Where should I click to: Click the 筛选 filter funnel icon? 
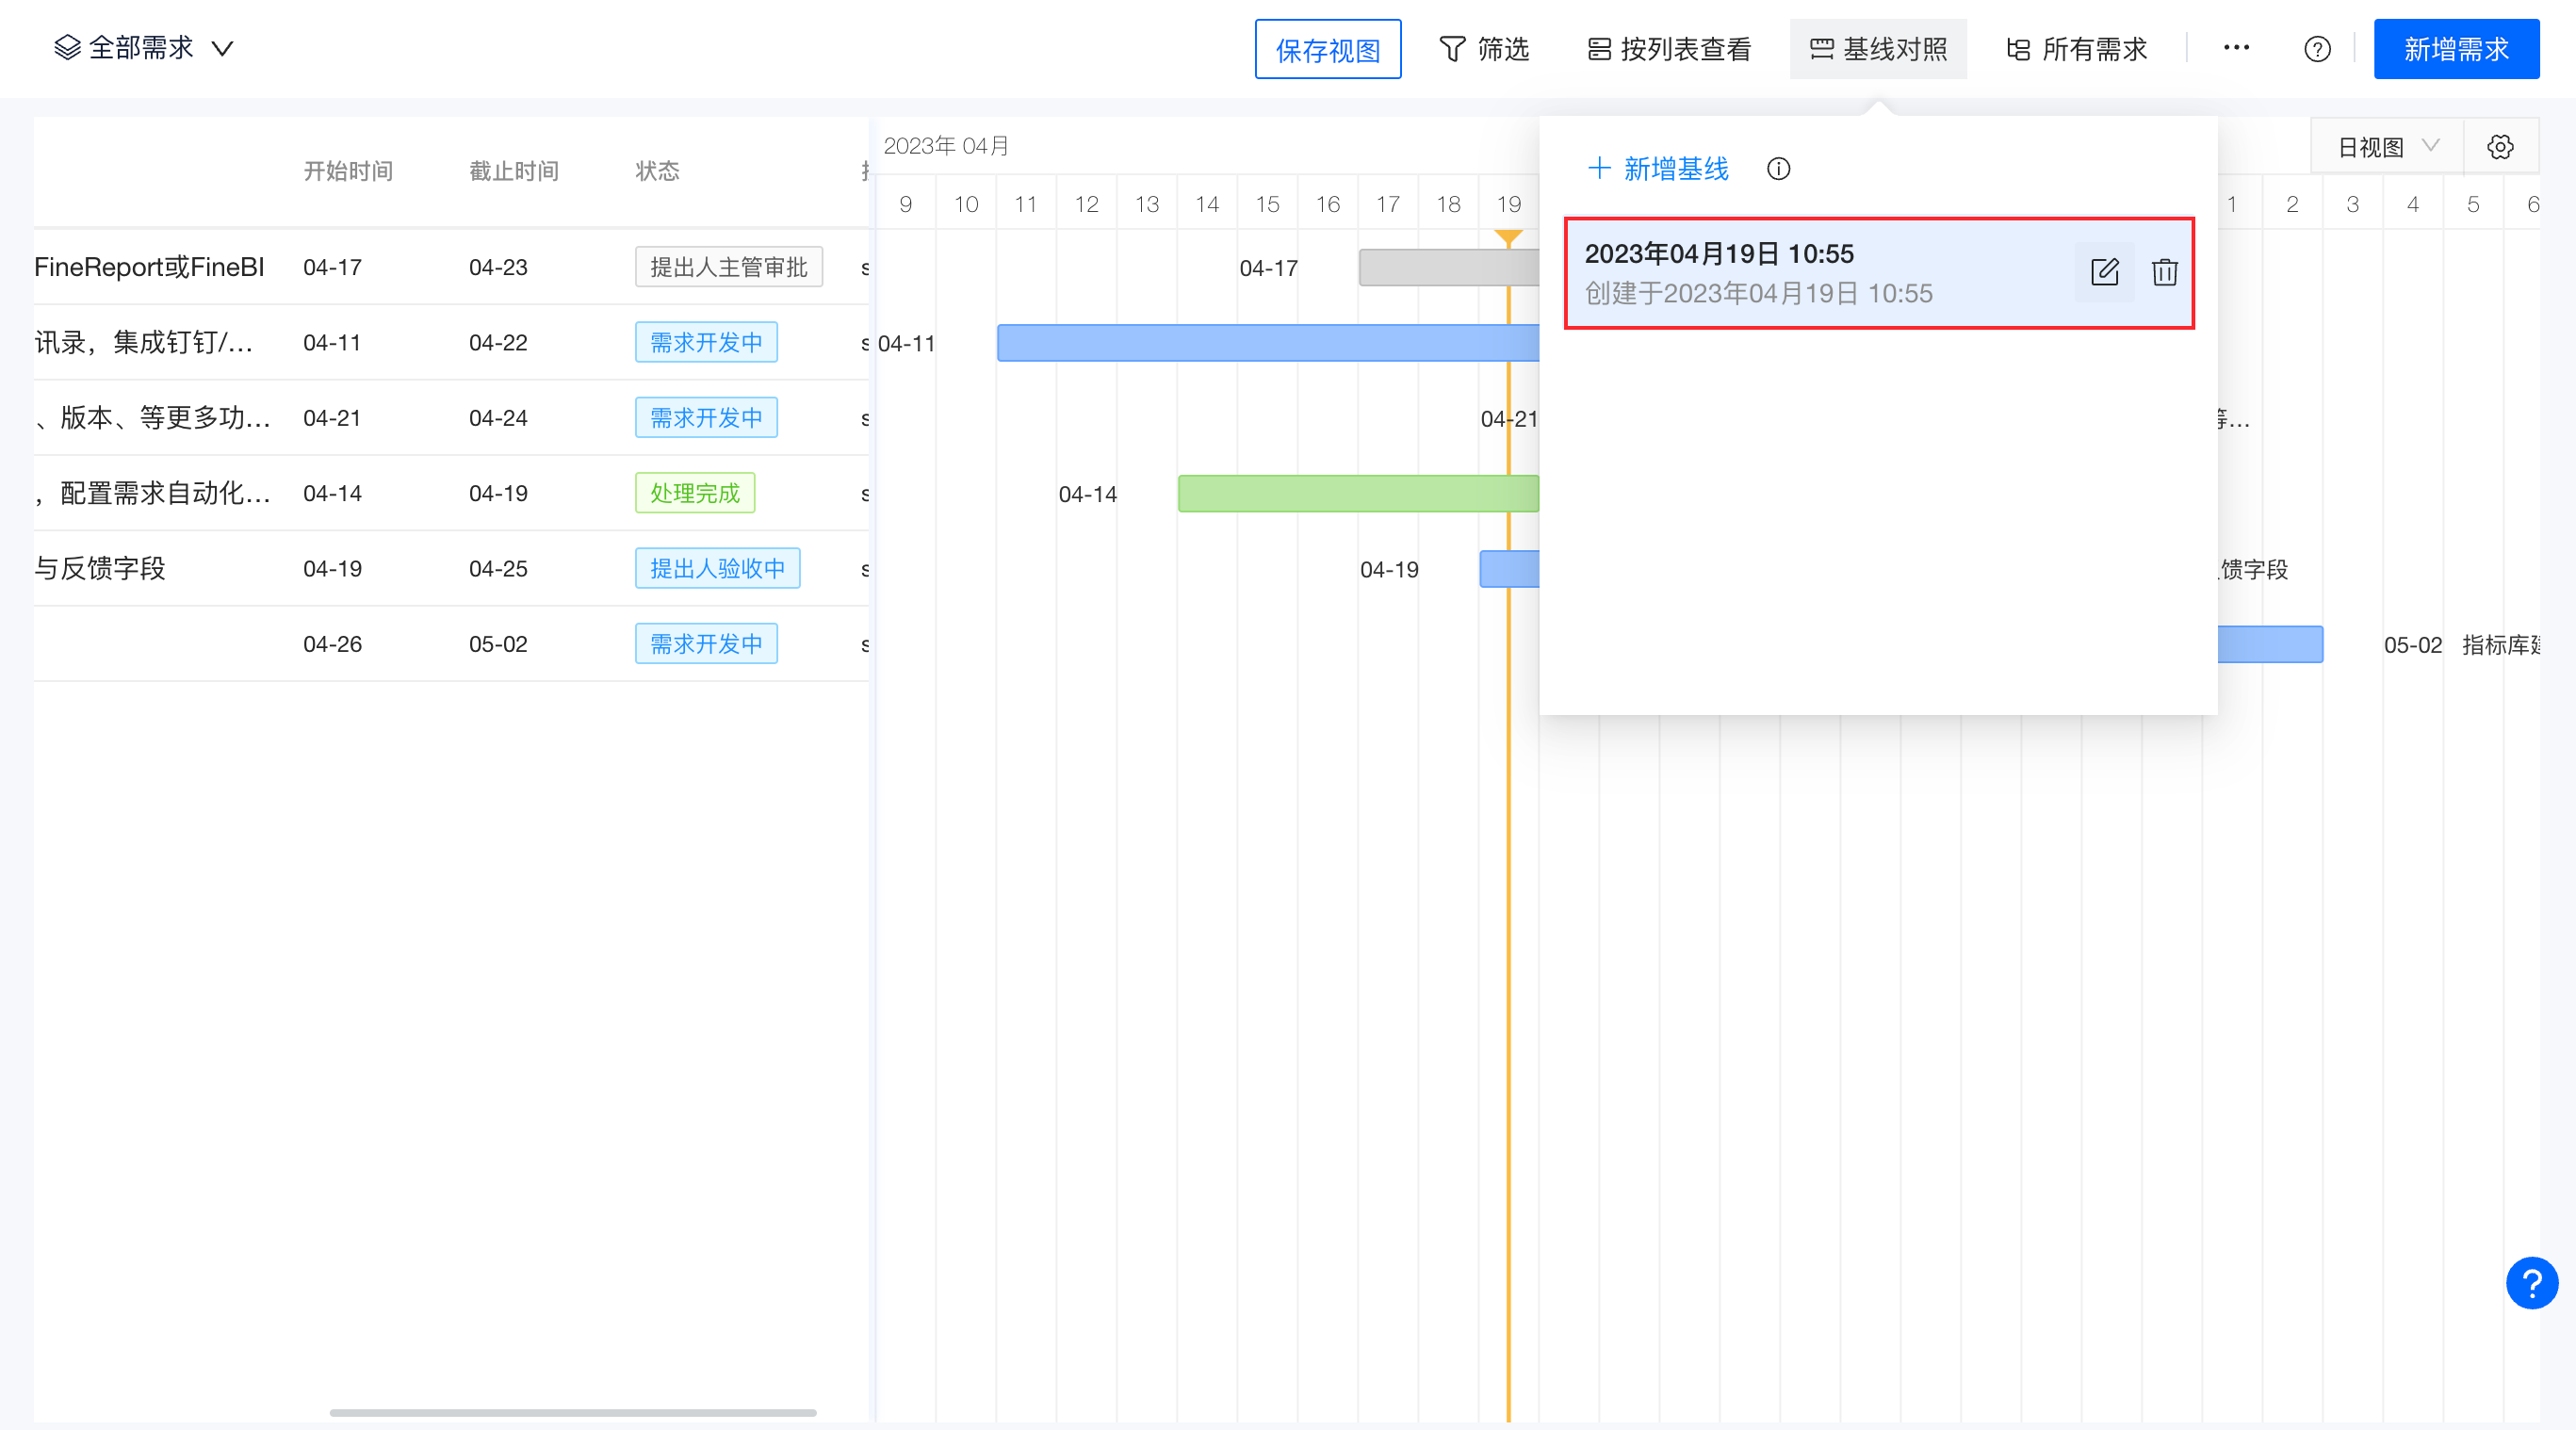(x=1452, y=49)
